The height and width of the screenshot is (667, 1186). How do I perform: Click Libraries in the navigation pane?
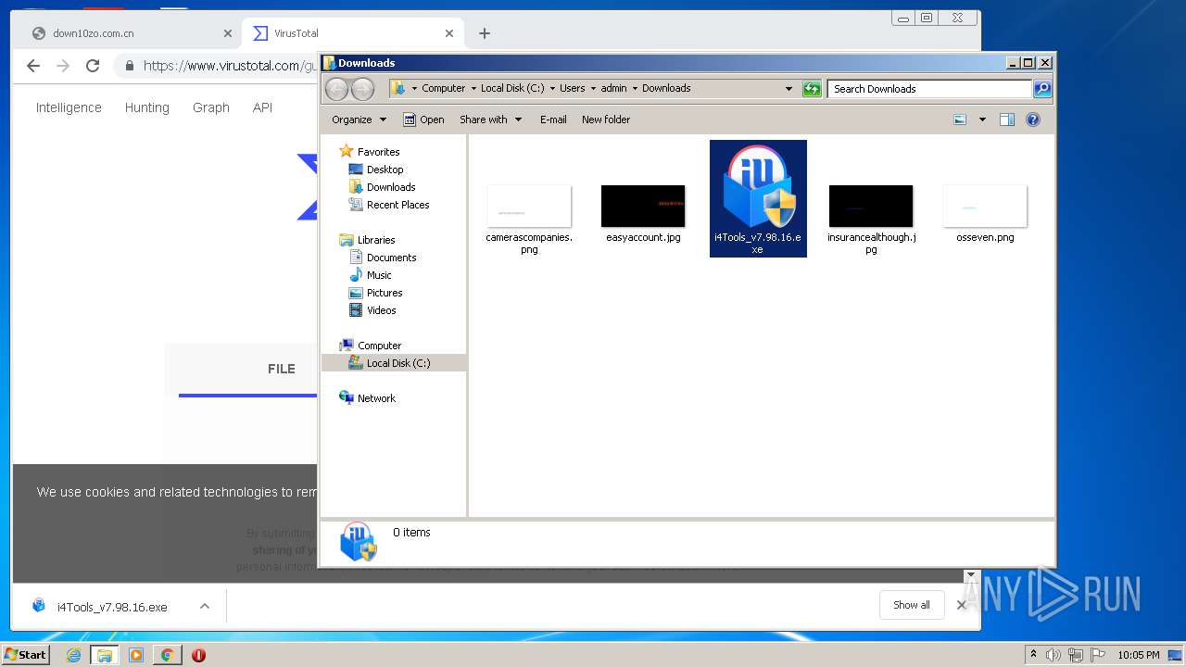pos(376,240)
